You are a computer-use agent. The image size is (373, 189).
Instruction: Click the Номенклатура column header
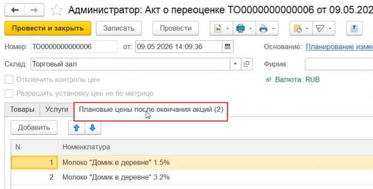pyautogui.click(x=215, y=147)
